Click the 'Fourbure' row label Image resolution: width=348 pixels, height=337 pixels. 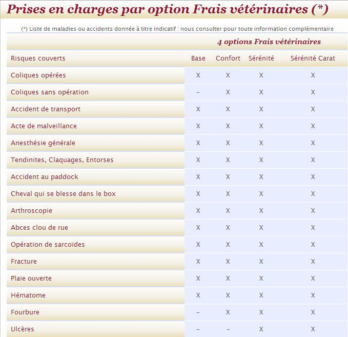(x=25, y=312)
